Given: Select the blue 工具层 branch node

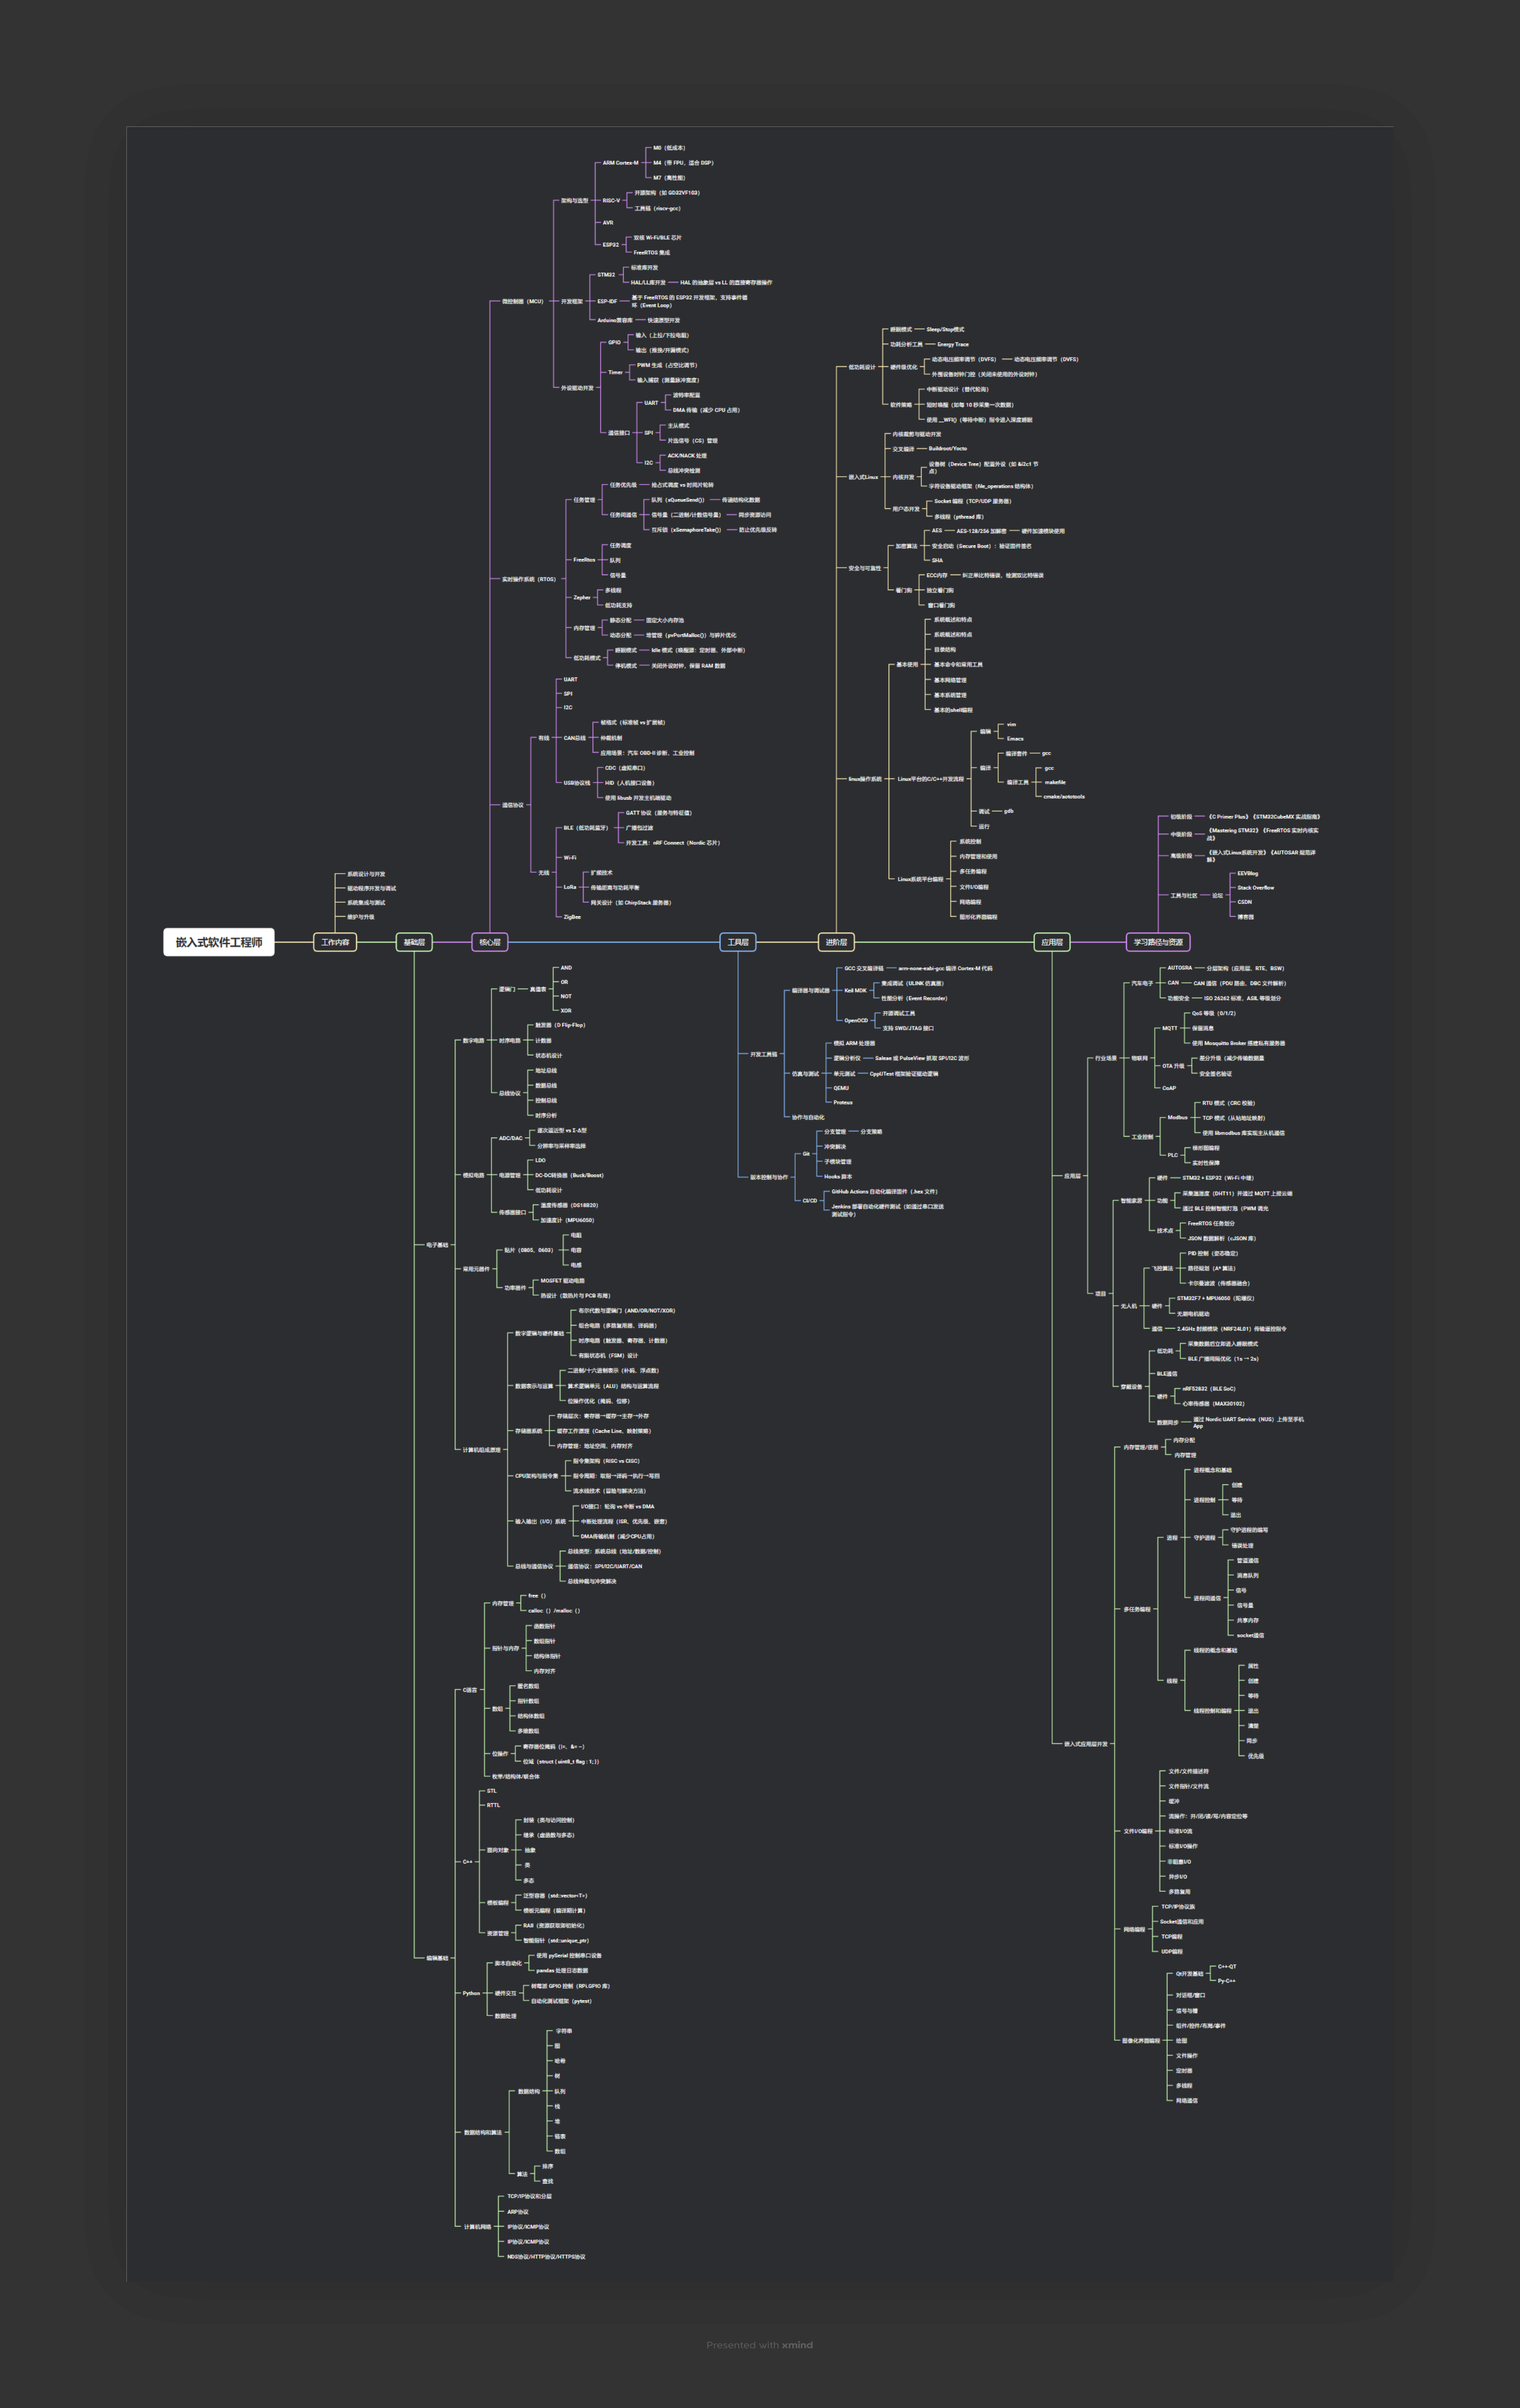Looking at the screenshot, I should 737,942.
